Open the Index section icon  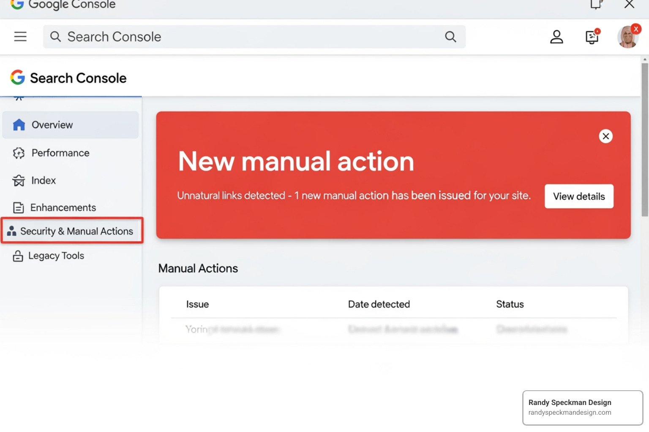19,180
